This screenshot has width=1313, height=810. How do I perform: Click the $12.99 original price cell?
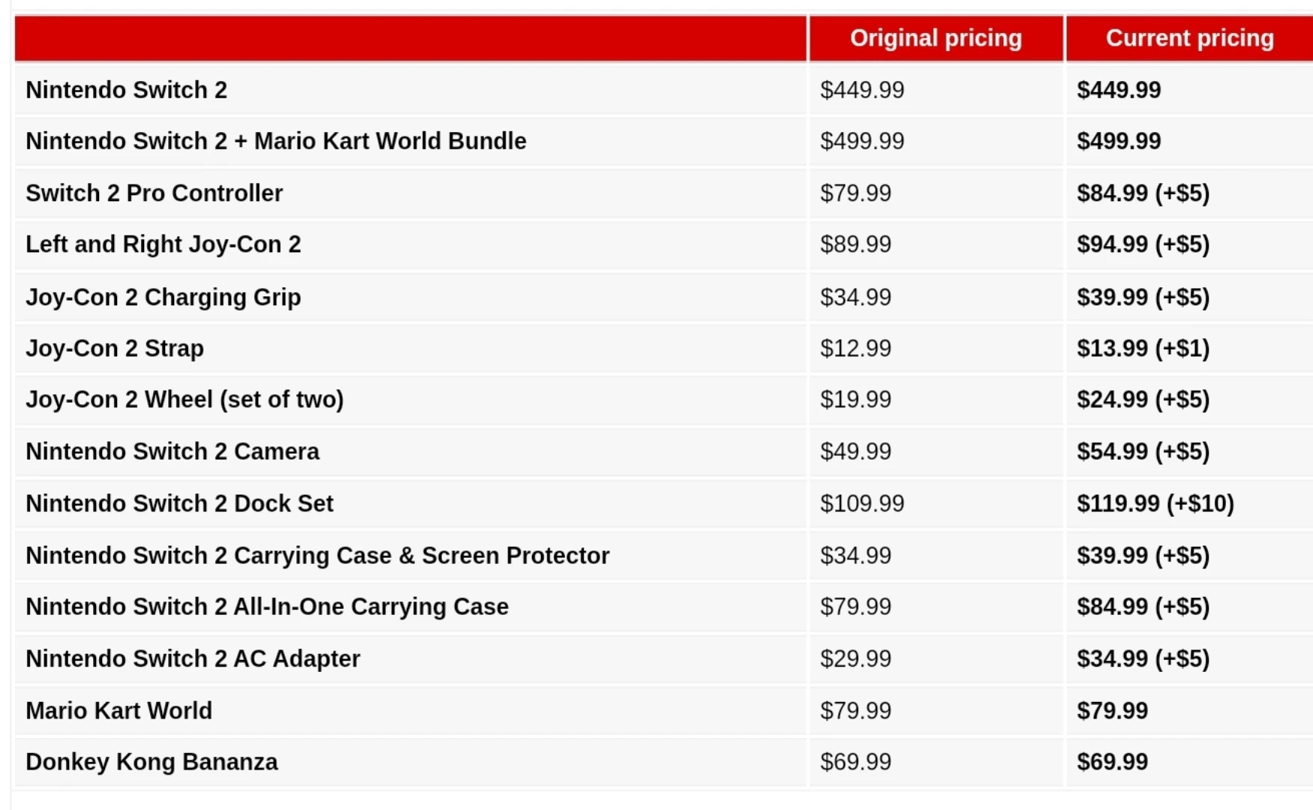(855, 349)
